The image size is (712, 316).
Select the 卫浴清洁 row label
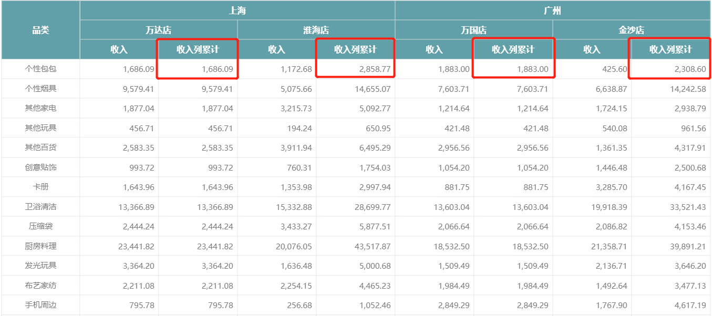coord(40,207)
